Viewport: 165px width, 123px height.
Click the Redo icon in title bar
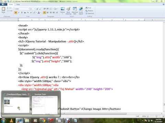click(x=11, y=1)
